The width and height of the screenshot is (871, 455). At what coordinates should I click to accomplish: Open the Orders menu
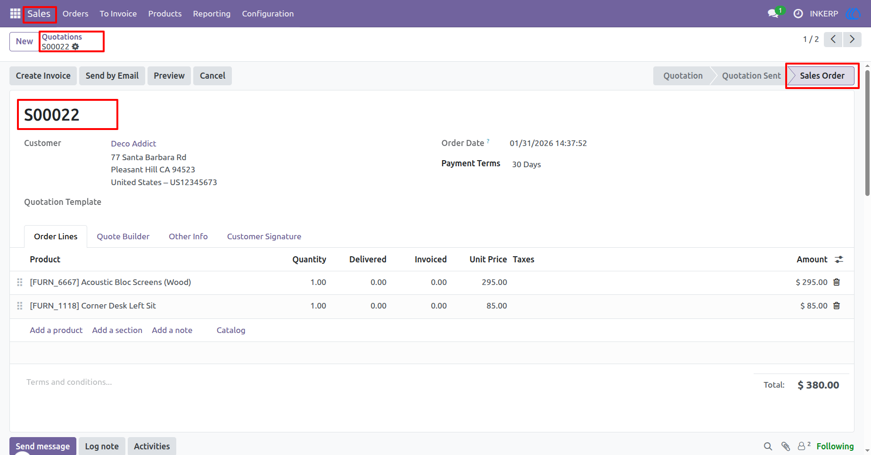tap(75, 14)
